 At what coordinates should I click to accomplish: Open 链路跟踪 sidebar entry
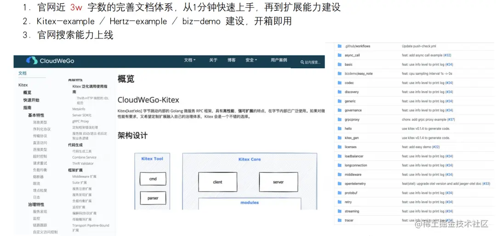coord(40,225)
